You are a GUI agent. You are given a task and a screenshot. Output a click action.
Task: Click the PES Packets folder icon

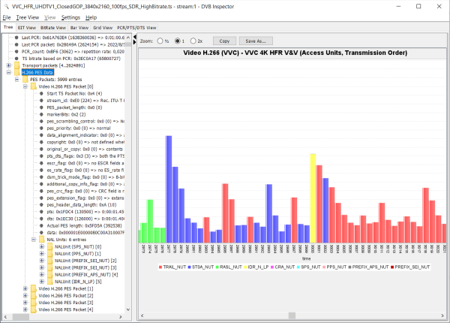click(x=25, y=79)
